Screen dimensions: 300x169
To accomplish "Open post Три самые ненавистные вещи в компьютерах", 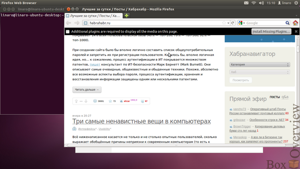I will click(x=142, y=121).
